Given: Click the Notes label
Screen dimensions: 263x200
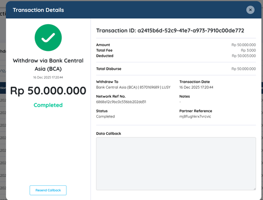Looking at the screenshot, I should [x=185, y=97].
